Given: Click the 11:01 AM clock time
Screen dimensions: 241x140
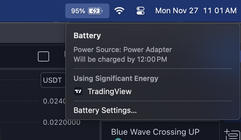Looking at the screenshot, I should tap(220, 11).
